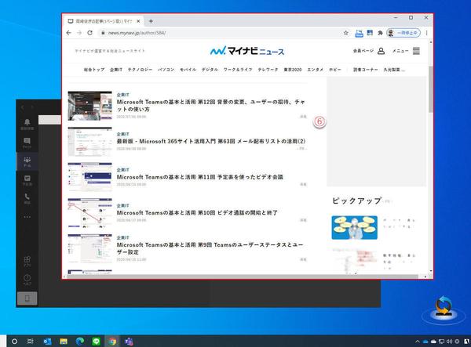Open ホビー navigation item
This screenshot has width=471, height=347.
pyautogui.click(x=335, y=70)
